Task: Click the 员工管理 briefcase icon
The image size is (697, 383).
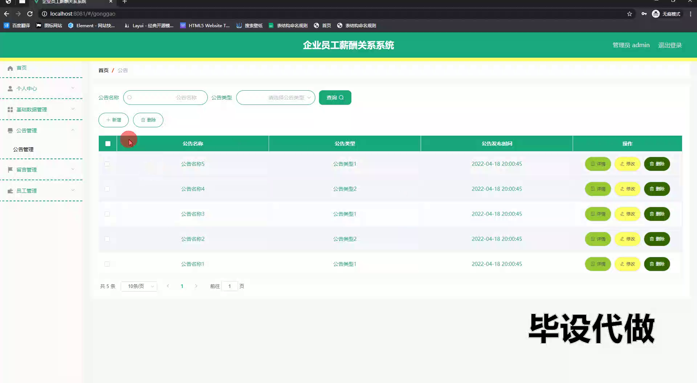Action: [10, 191]
